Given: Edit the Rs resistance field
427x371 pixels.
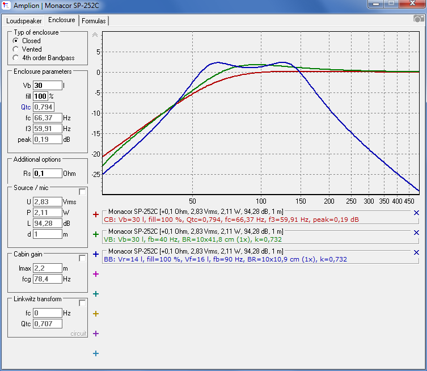Looking at the screenshot, I should click(x=48, y=174).
